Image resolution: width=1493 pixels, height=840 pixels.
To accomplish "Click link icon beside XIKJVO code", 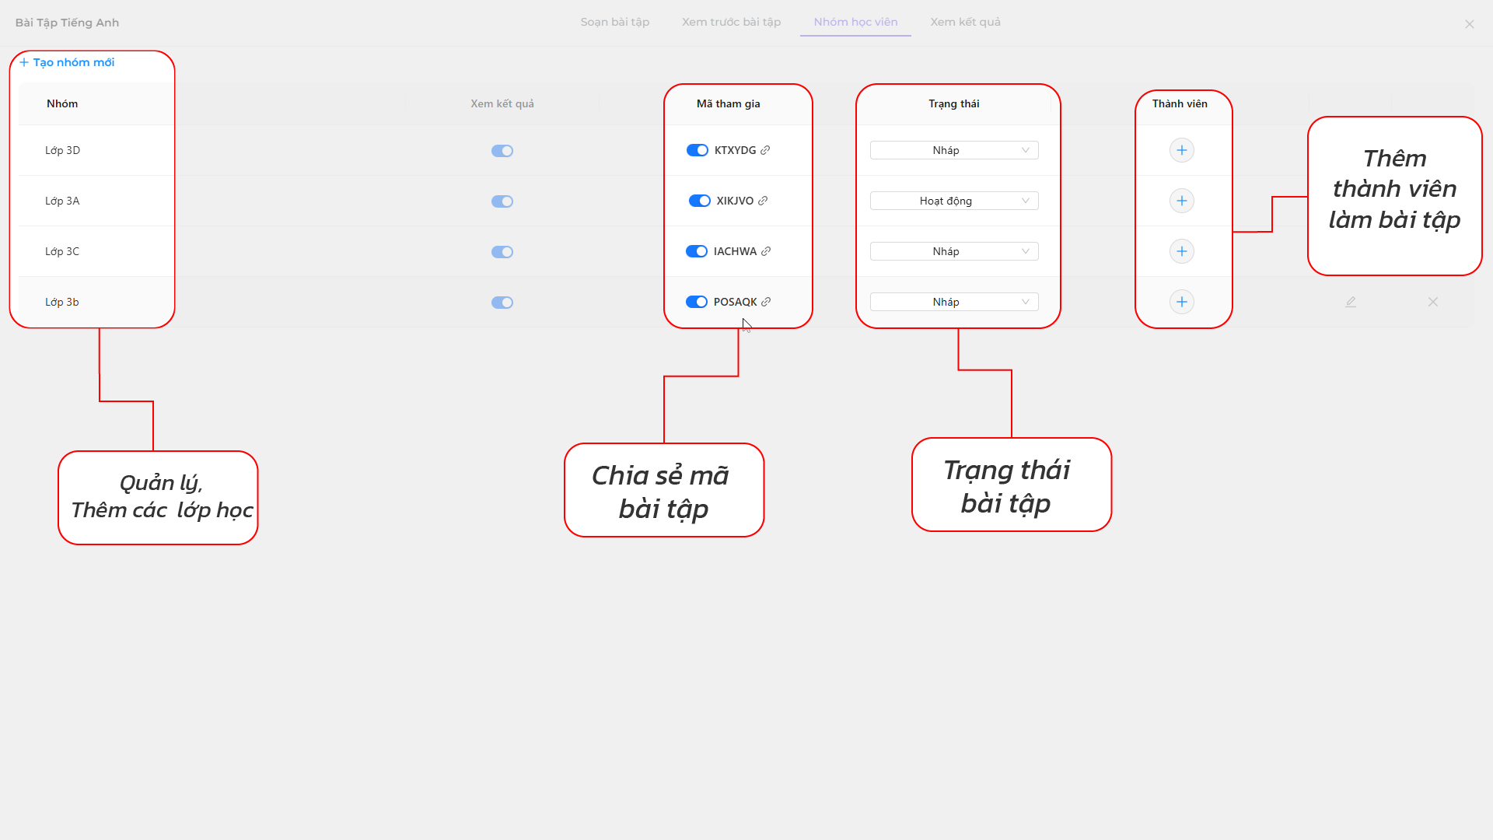I will [763, 201].
